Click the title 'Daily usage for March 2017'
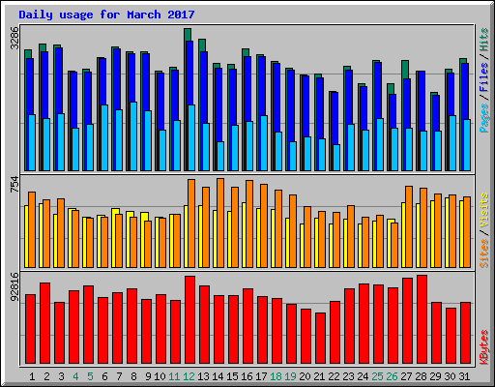Viewport: 495px width, 387px height. [106, 15]
